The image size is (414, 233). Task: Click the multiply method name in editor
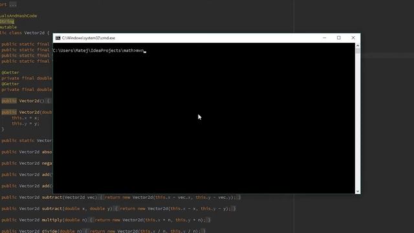[52, 220]
